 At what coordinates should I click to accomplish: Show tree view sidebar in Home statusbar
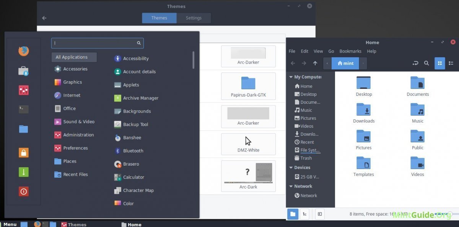click(304, 214)
